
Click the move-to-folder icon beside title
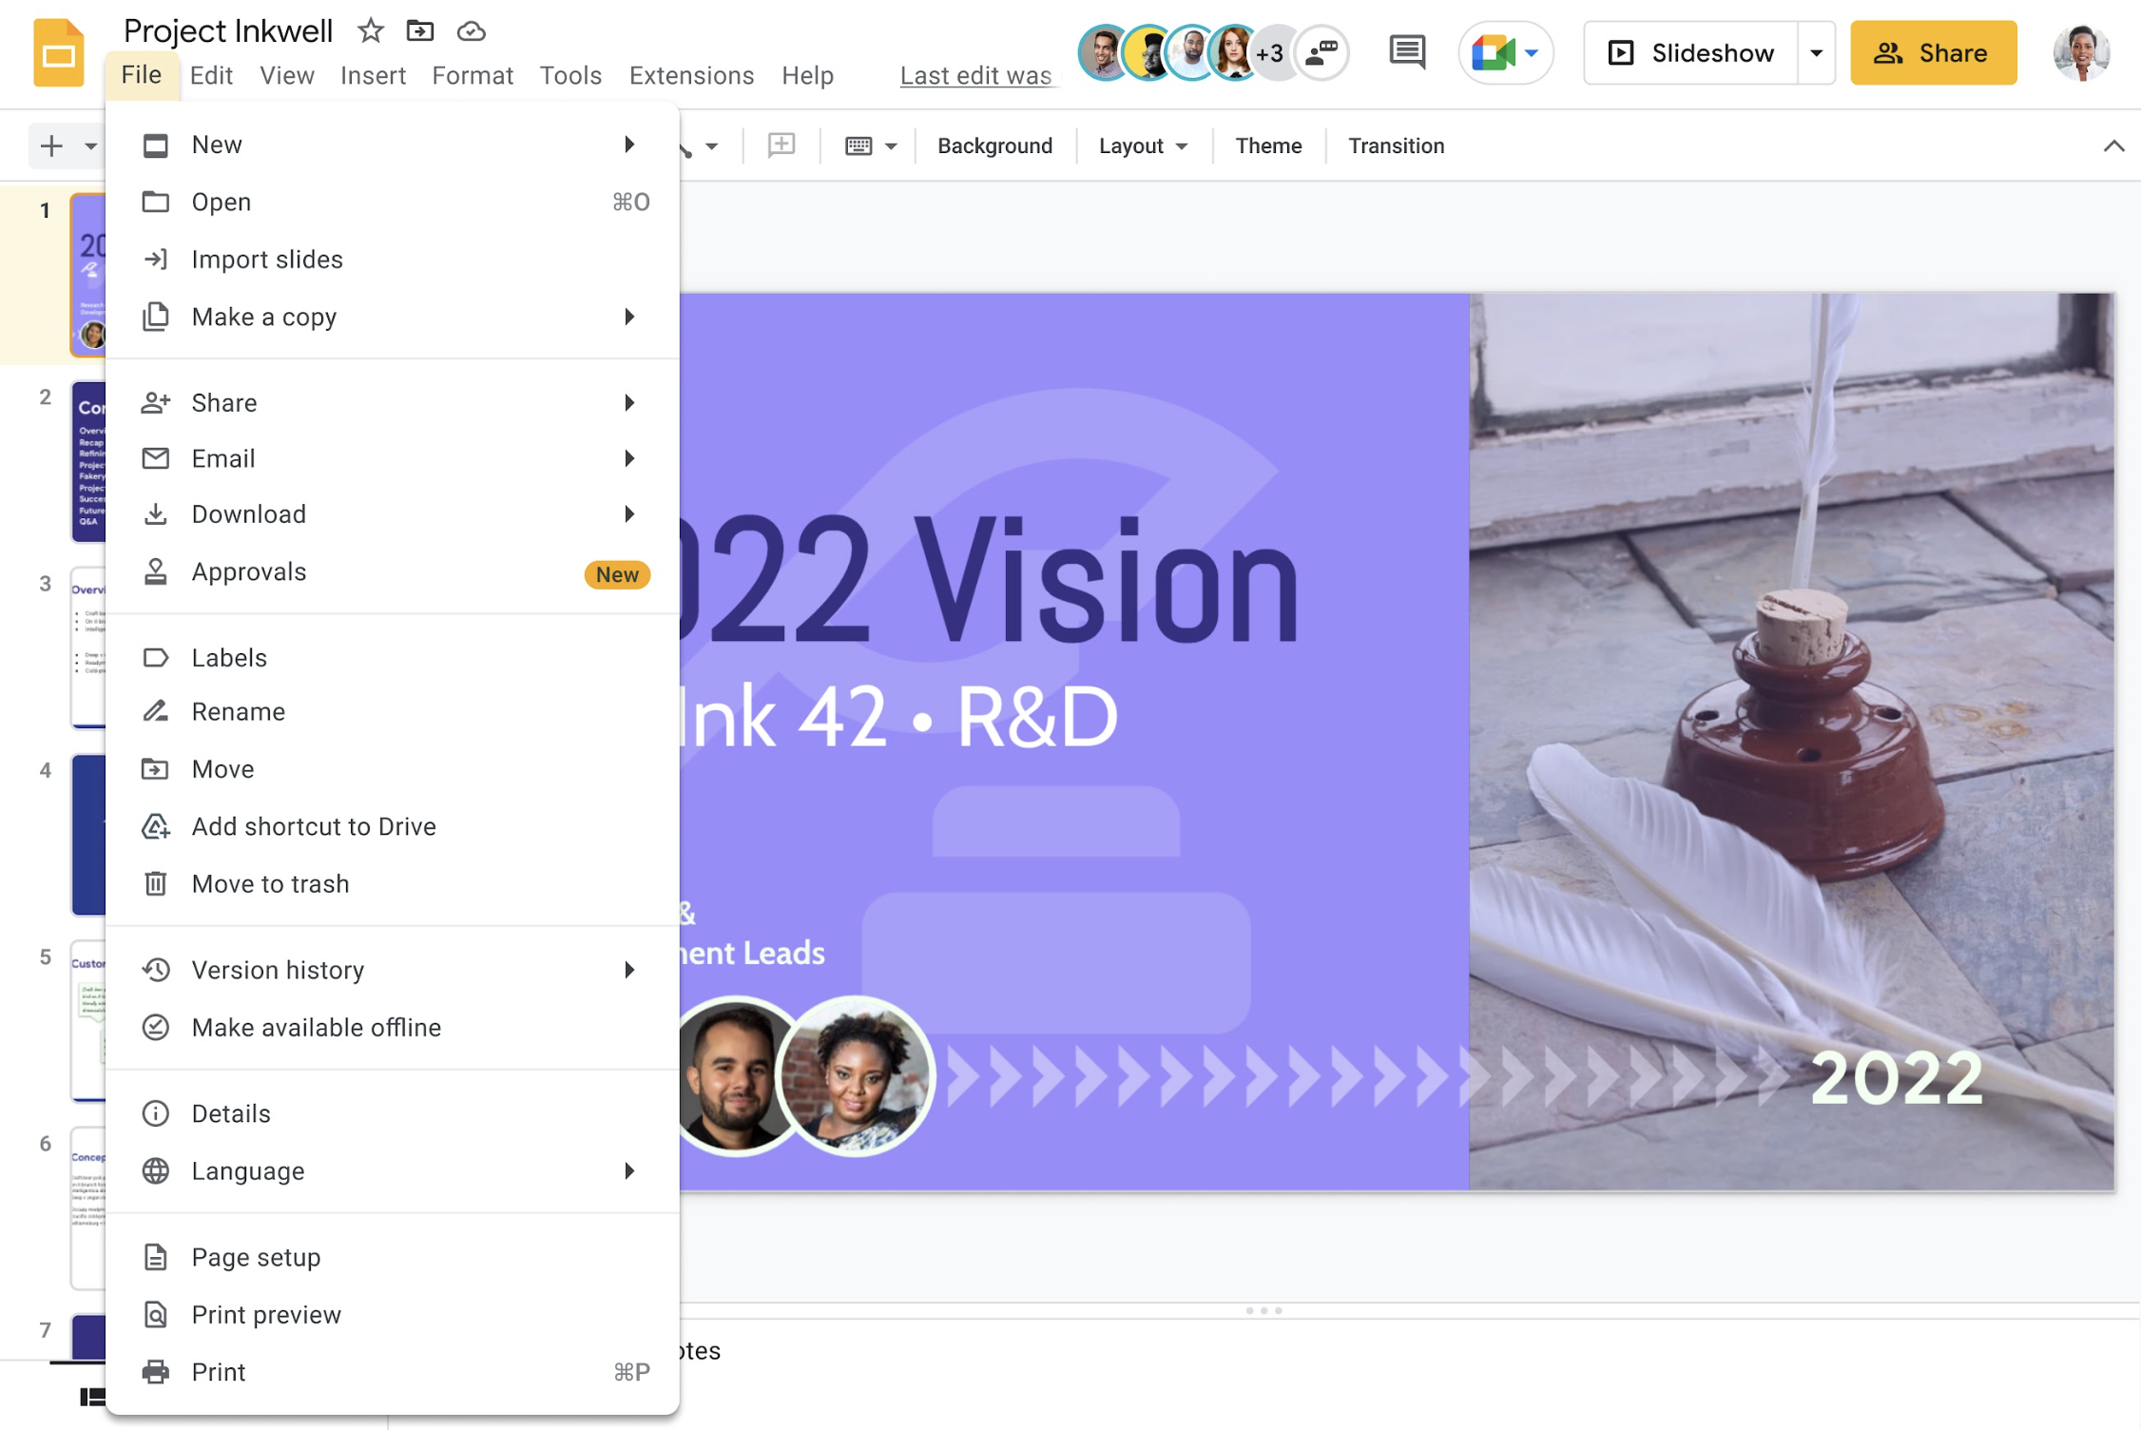pyautogui.click(x=419, y=31)
